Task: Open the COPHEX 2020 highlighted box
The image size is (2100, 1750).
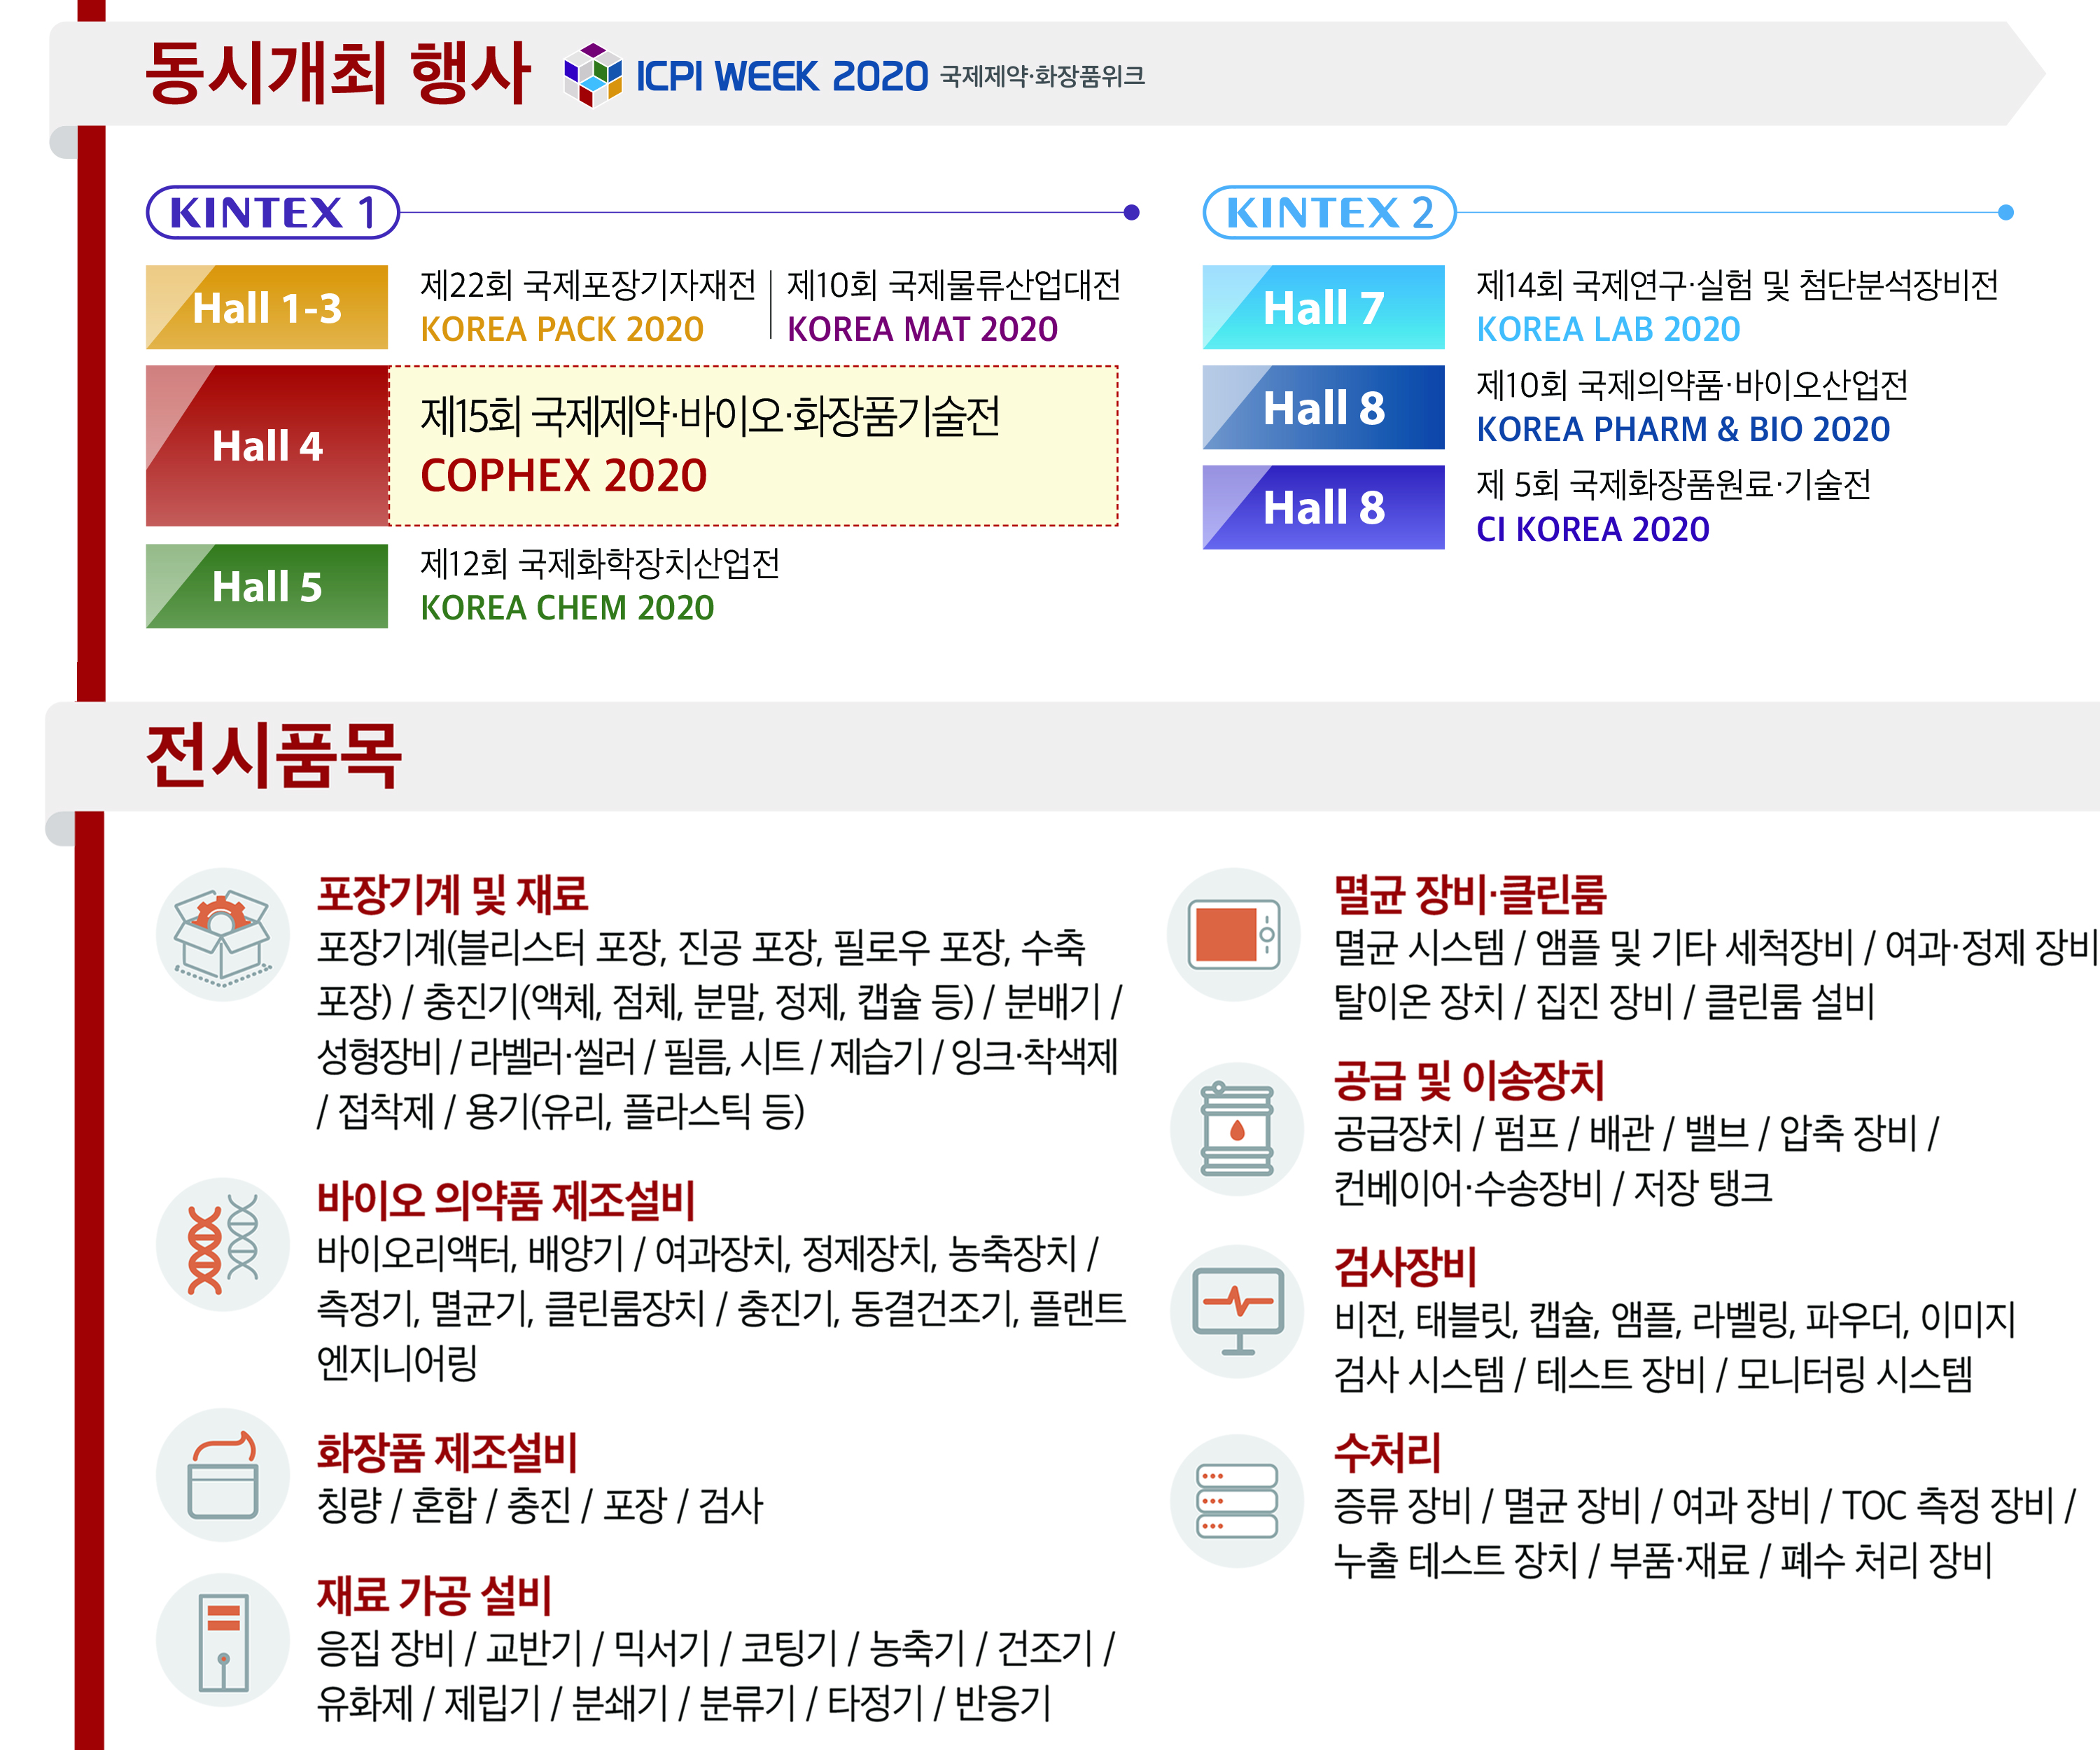Action: (x=752, y=446)
